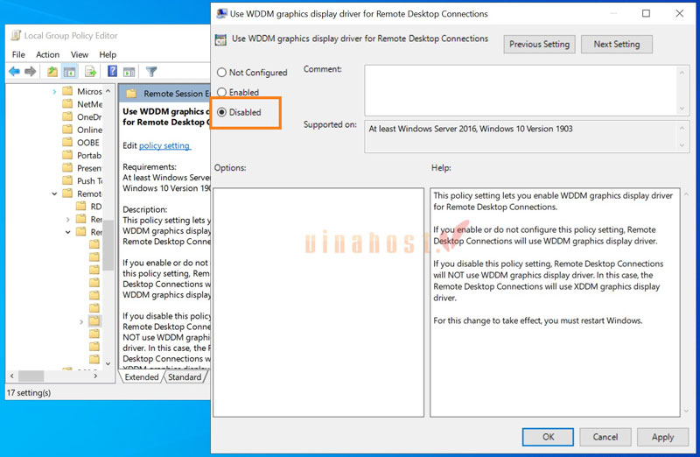Click the tree pane scroll up arrow
The height and width of the screenshot is (457, 700).
(x=108, y=91)
